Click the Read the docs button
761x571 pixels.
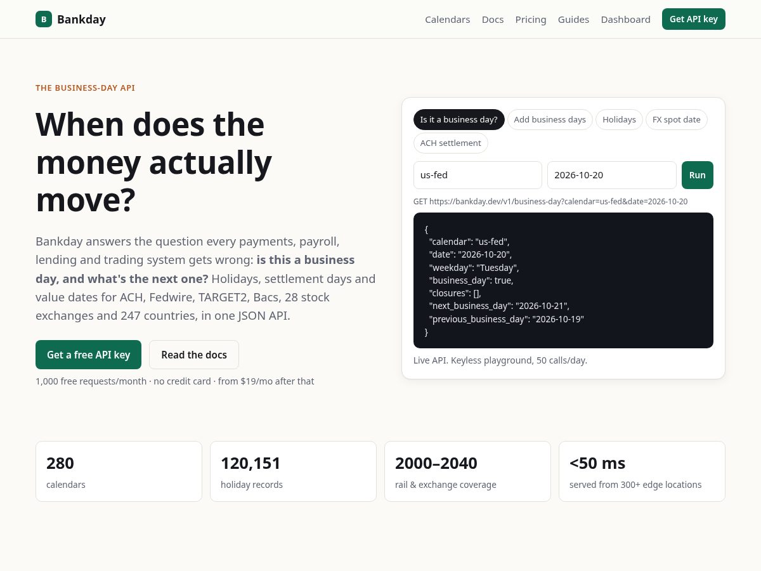[x=194, y=355]
